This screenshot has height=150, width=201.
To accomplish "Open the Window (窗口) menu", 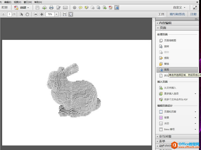I will pyautogui.click(x=28, y=2).
